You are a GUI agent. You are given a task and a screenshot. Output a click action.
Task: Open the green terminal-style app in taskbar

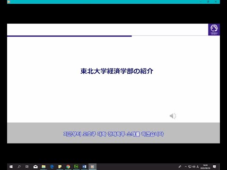coord(76,167)
